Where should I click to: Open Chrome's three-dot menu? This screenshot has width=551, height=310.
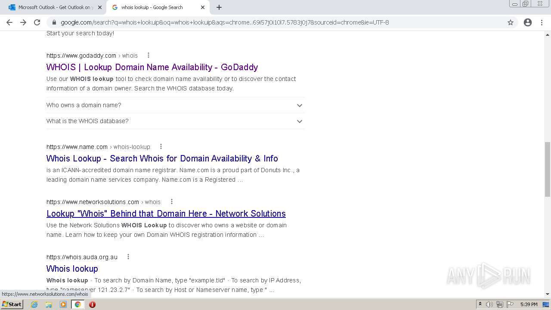pyautogui.click(x=542, y=22)
